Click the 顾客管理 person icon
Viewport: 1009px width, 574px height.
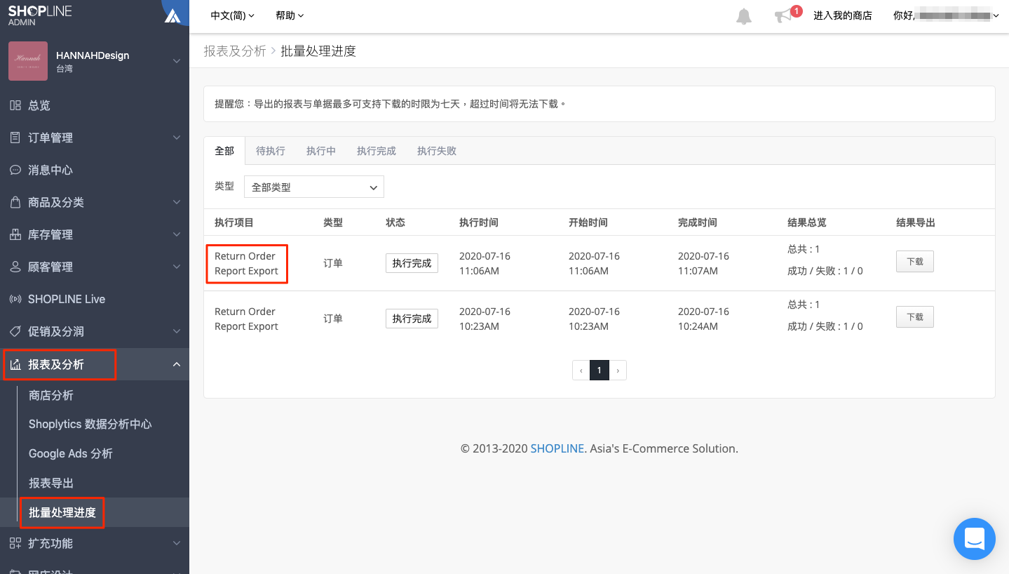click(15, 267)
